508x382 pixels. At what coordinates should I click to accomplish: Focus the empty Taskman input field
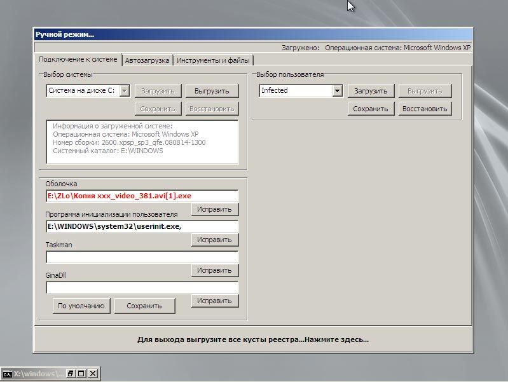pos(142,257)
